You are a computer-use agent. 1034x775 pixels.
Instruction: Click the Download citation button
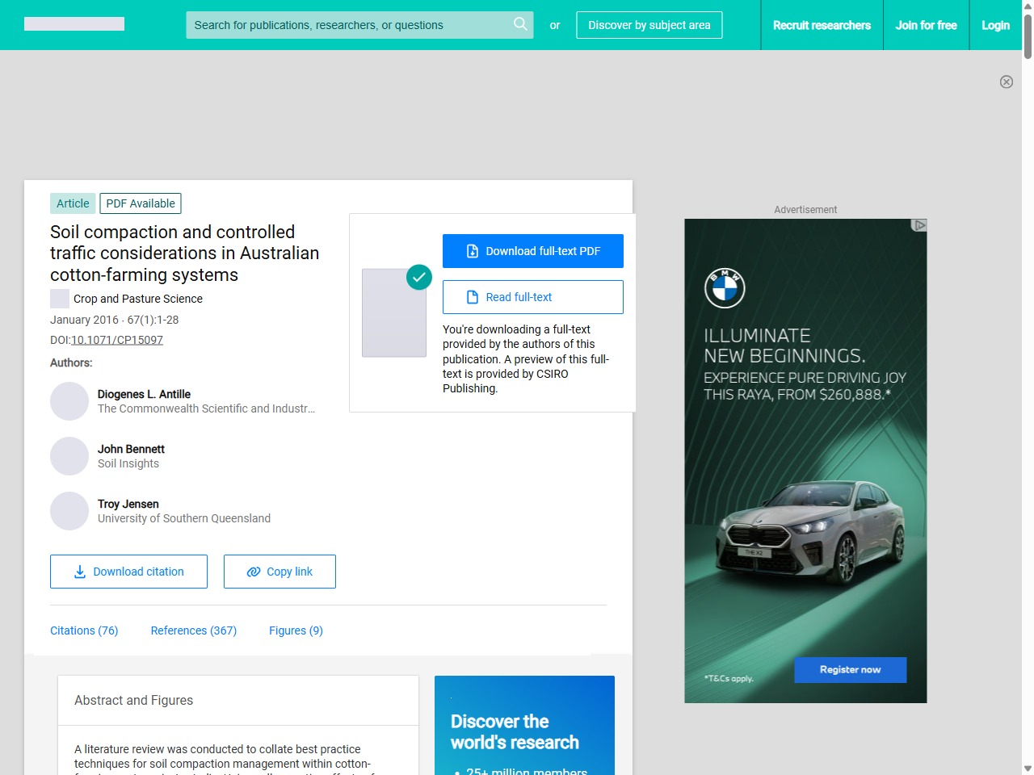128,572
